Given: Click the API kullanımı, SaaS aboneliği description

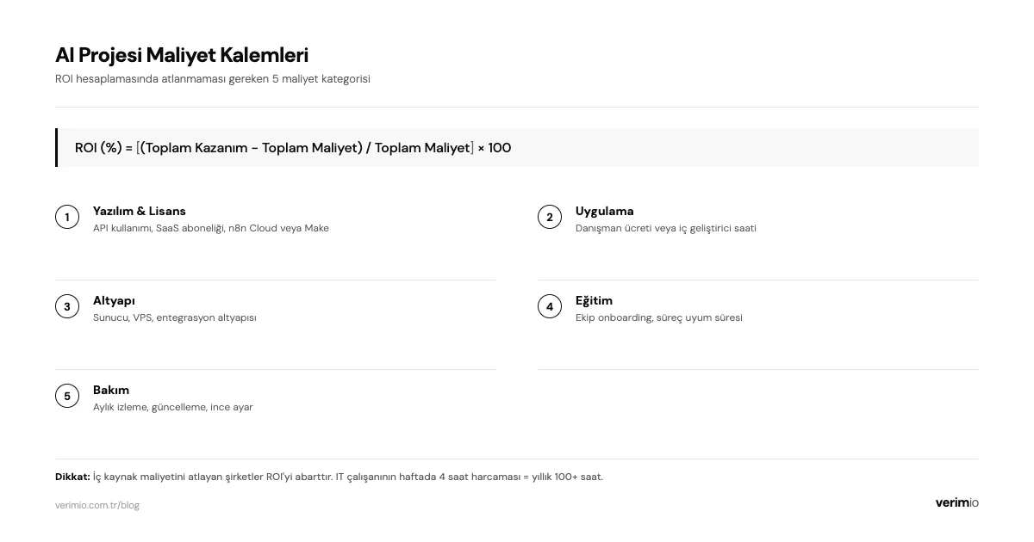Looking at the screenshot, I should (x=211, y=228).
